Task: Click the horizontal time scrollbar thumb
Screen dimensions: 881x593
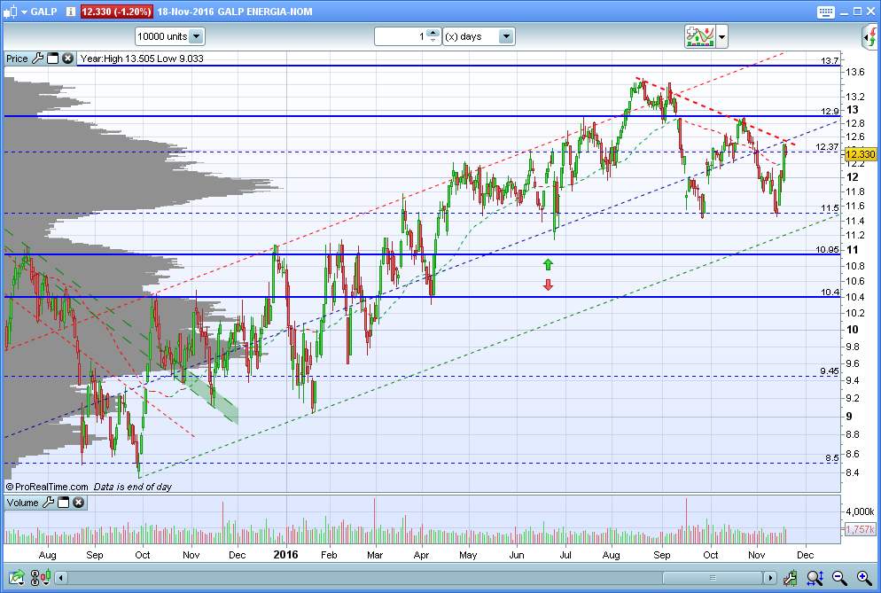Action: 713,577
